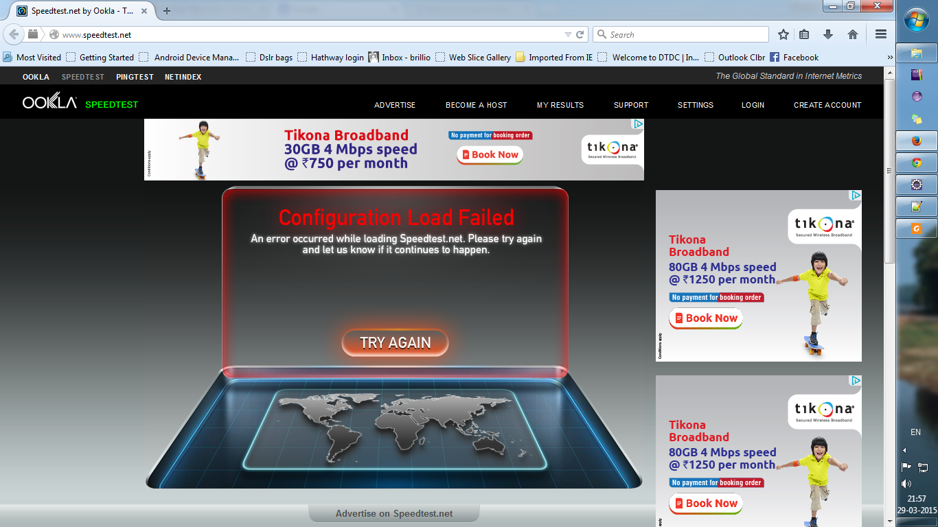Open the Outlook Clbr bookmark
Viewport: 938px width, 527px height.
735,58
